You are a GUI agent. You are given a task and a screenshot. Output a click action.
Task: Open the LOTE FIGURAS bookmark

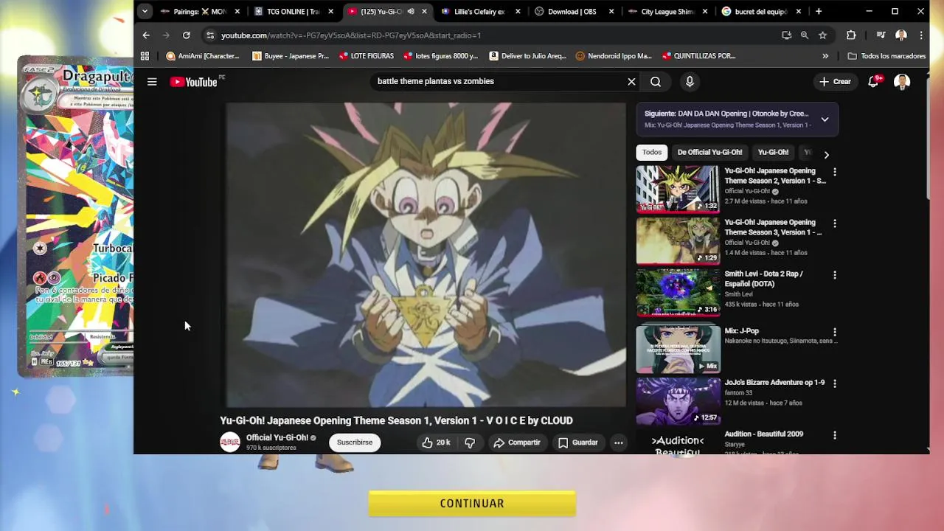click(x=367, y=56)
